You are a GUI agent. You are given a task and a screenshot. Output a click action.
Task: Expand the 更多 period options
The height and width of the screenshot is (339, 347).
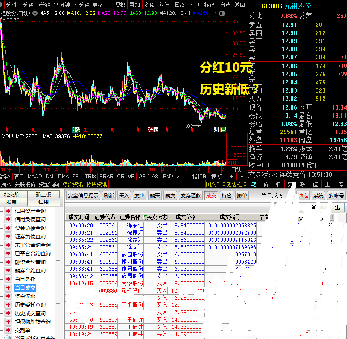pyautogui.click(x=100, y=5)
